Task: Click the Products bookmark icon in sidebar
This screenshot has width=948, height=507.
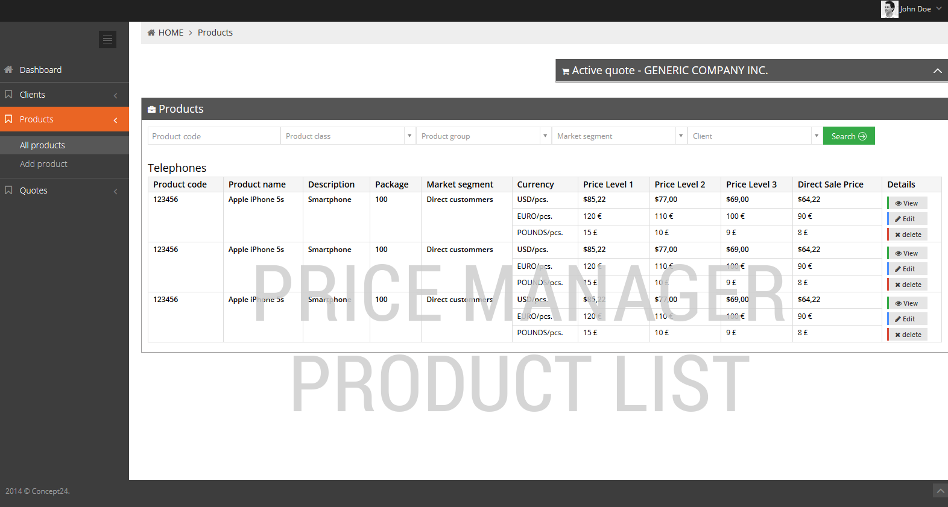Action: 8,119
